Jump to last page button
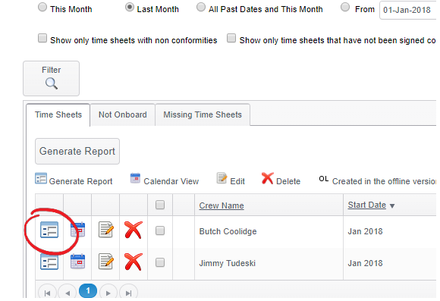The image size is (440, 301). click(x=128, y=293)
